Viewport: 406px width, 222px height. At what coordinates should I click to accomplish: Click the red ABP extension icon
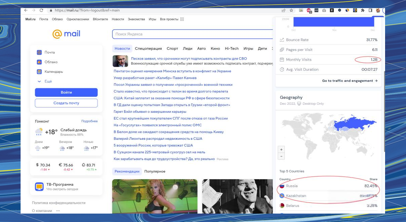(309, 10)
